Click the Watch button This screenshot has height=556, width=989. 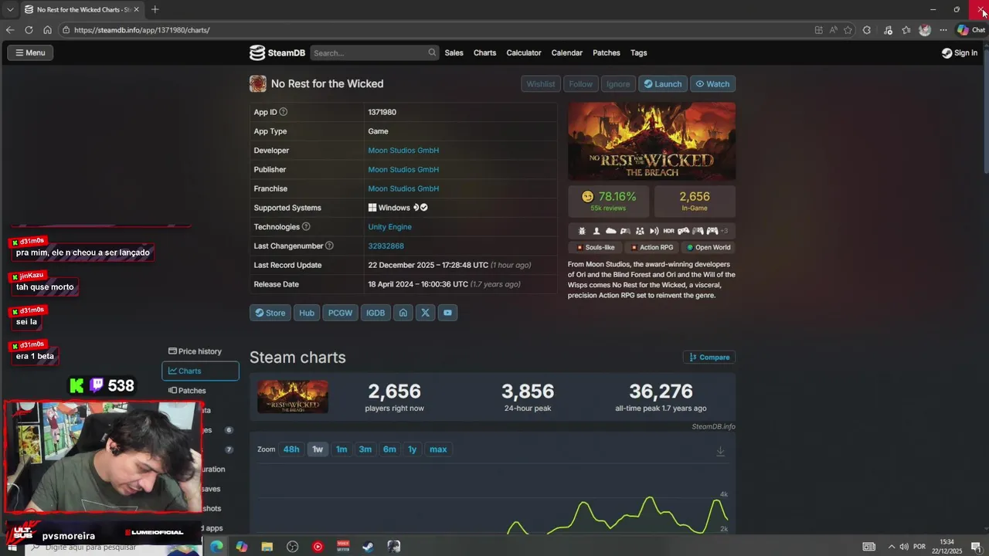tap(712, 84)
